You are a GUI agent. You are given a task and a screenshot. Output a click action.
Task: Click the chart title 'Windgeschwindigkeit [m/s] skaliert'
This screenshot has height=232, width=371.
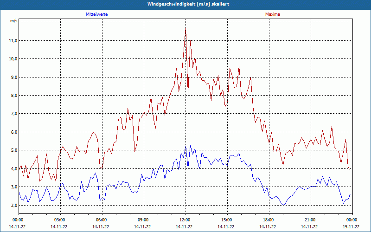[188, 4]
